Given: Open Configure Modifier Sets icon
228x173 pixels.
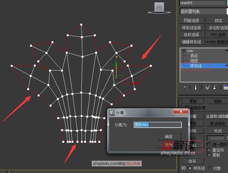Looking at the screenshot, I should [225, 88].
